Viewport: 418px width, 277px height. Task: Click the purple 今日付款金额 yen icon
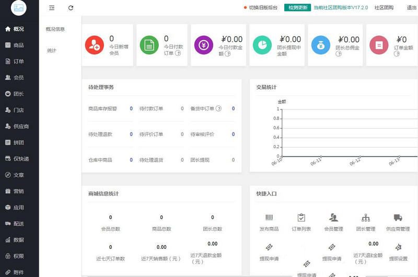(x=204, y=45)
